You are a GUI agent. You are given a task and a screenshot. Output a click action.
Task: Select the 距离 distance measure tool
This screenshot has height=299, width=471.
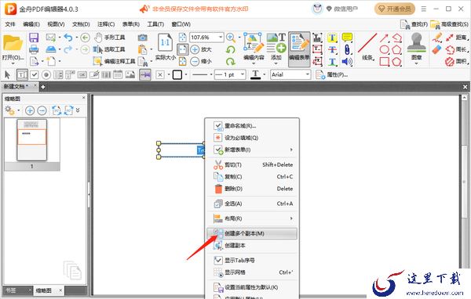click(x=457, y=38)
